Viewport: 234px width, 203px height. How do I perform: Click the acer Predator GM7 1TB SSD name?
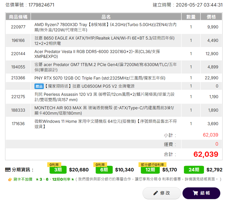[x=106, y=67]
